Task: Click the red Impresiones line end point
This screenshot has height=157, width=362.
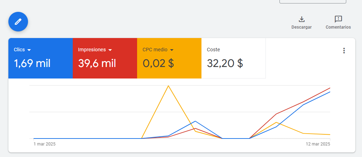Action: click(x=330, y=88)
